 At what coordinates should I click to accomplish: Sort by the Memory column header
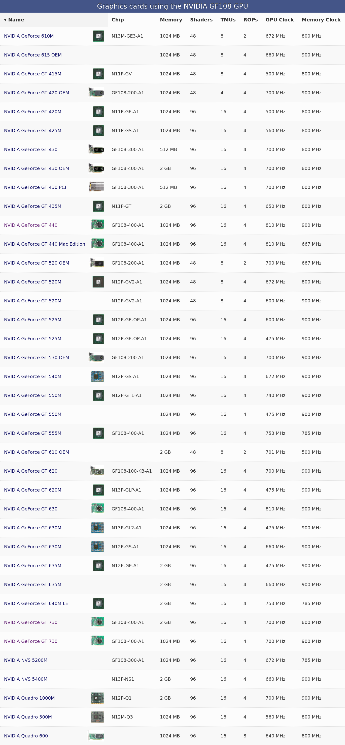click(x=171, y=20)
